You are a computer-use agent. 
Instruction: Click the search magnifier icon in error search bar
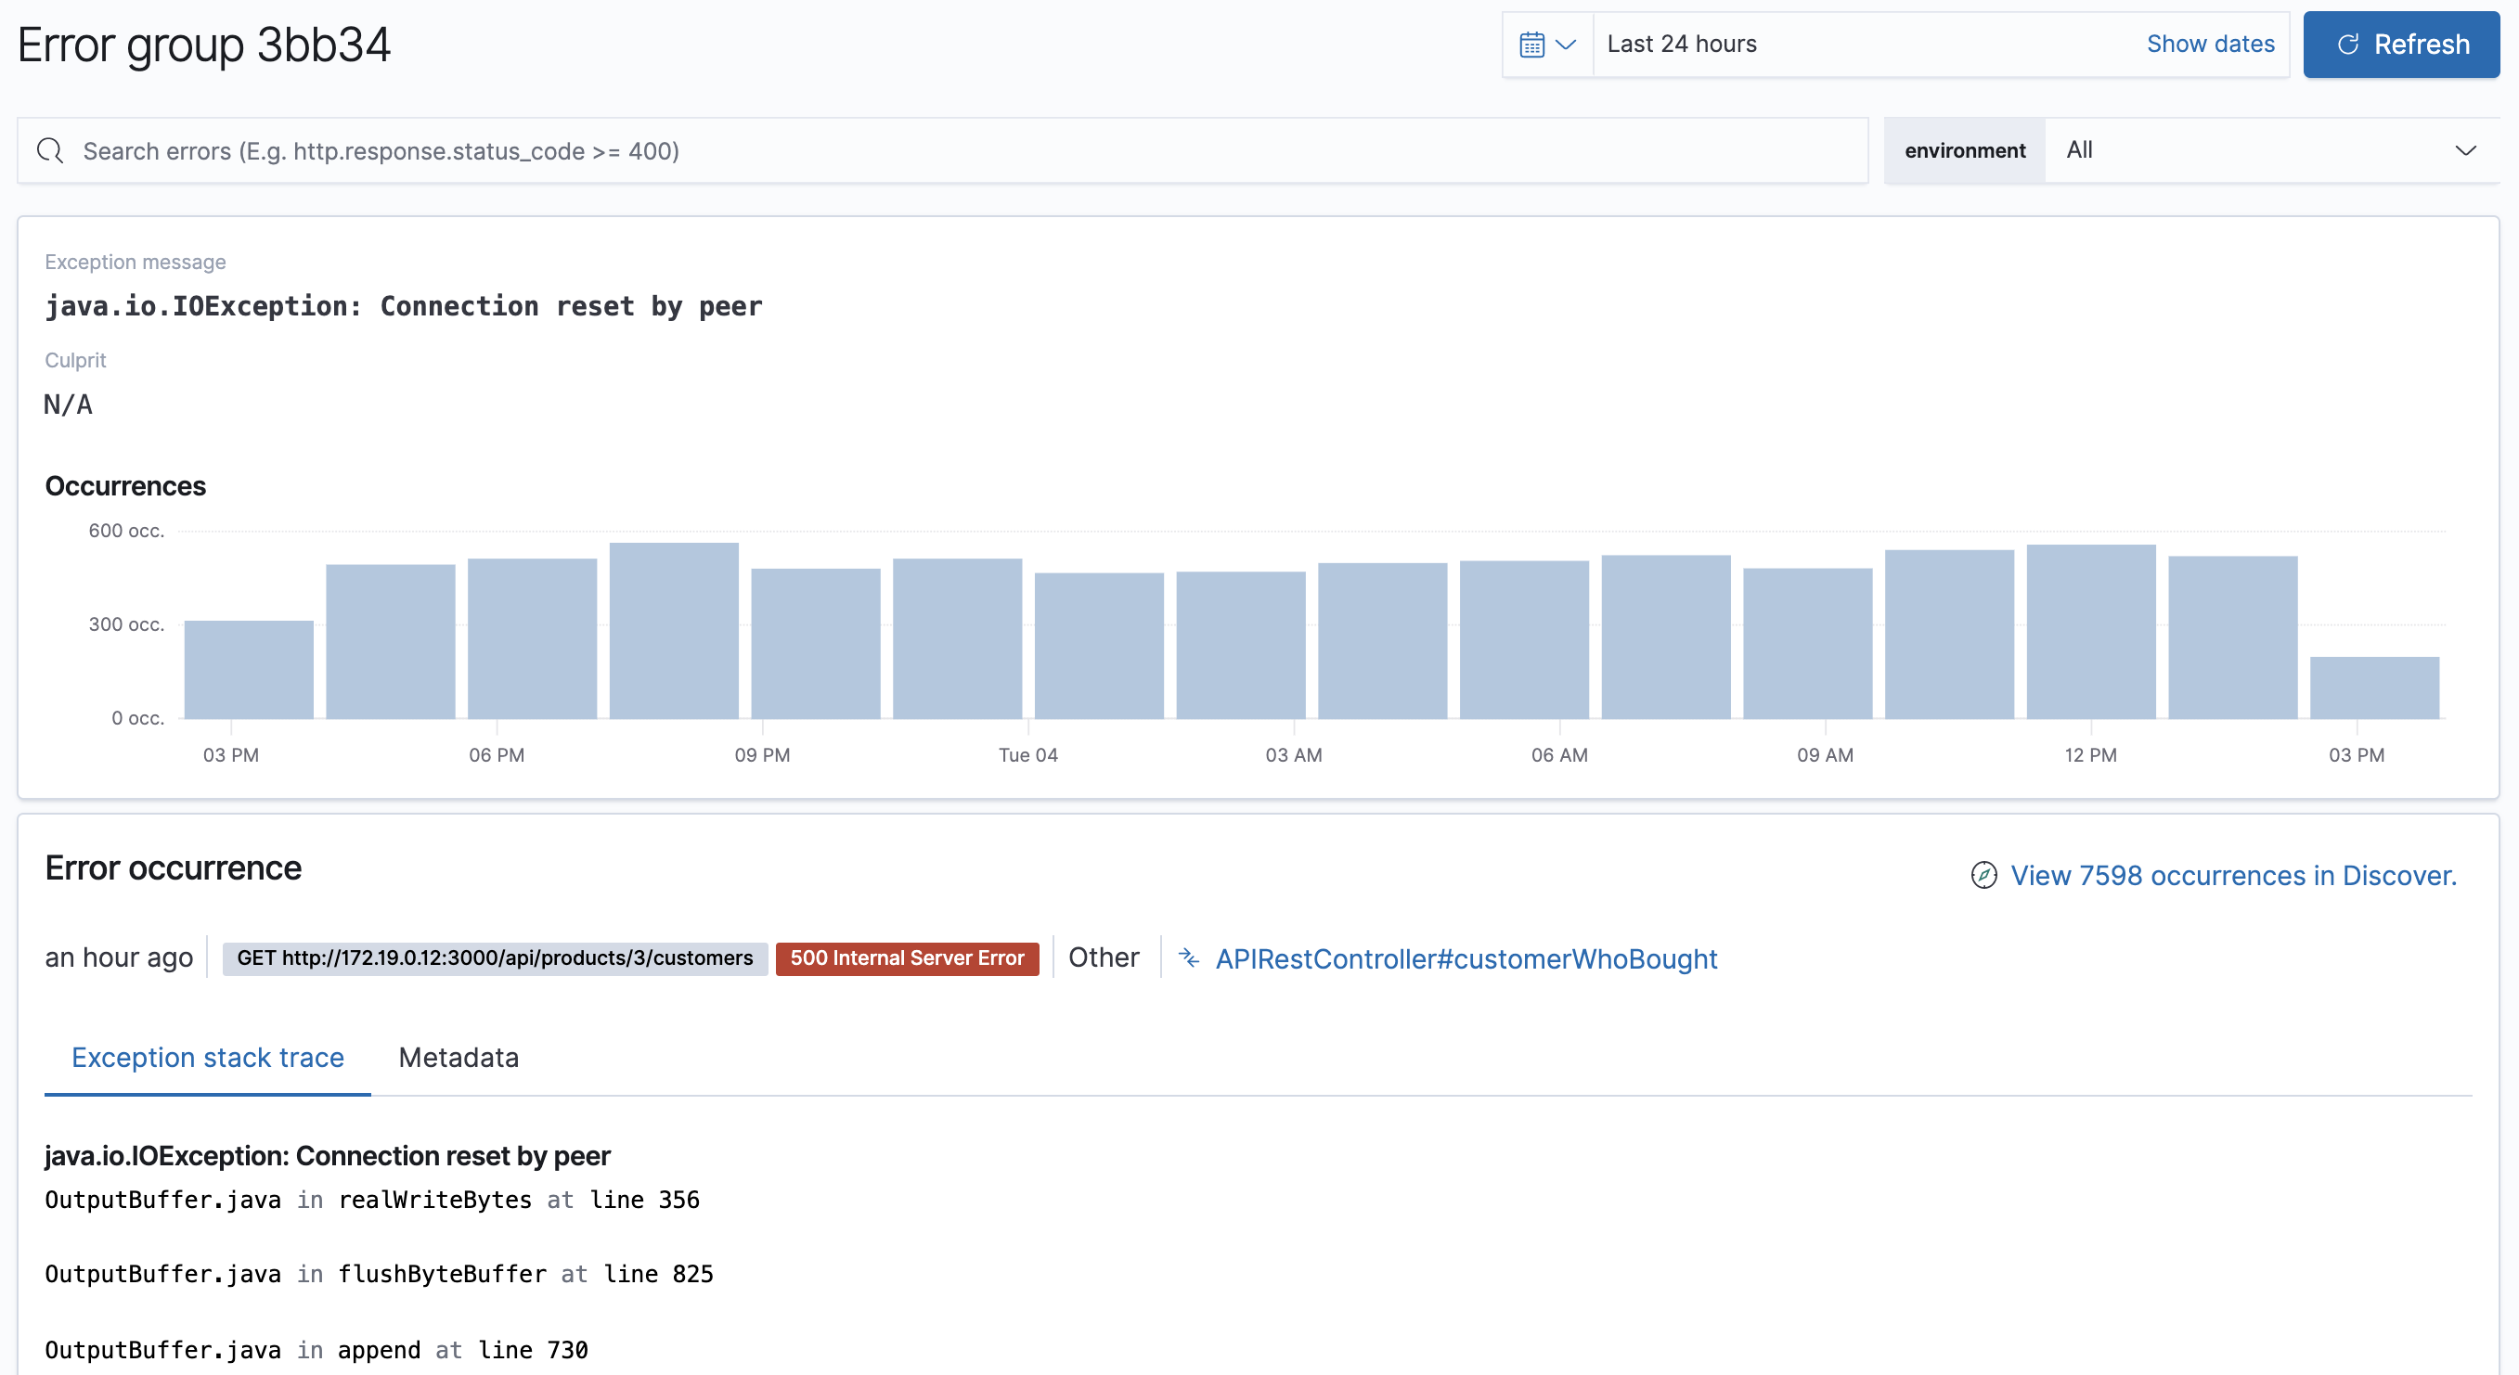51,150
